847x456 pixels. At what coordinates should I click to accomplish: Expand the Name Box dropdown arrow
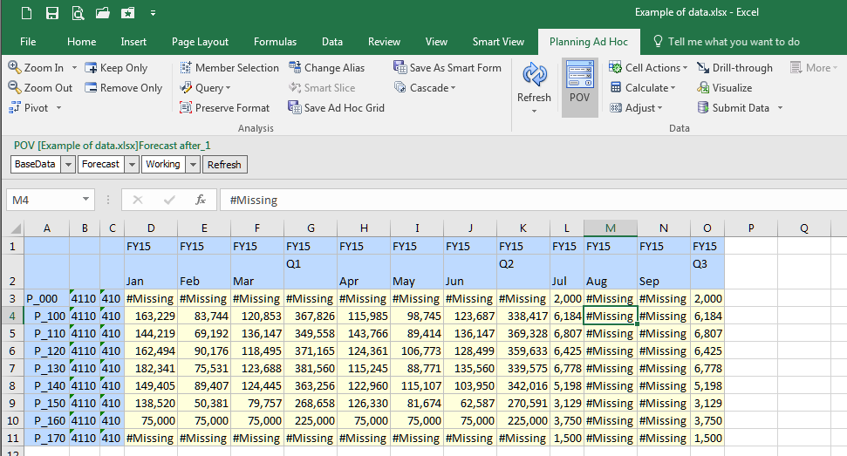tap(85, 200)
